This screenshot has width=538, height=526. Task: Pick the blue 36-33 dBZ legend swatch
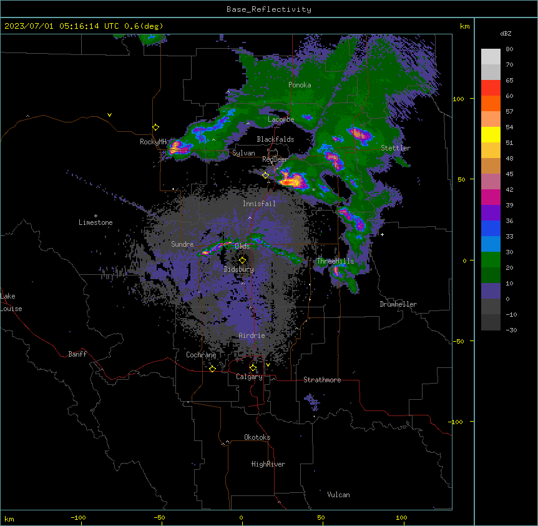click(x=491, y=228)
